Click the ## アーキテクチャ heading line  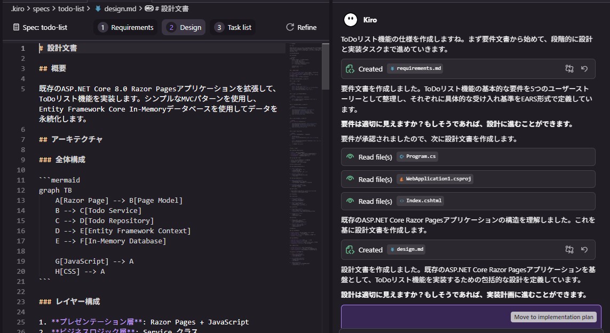71,139
